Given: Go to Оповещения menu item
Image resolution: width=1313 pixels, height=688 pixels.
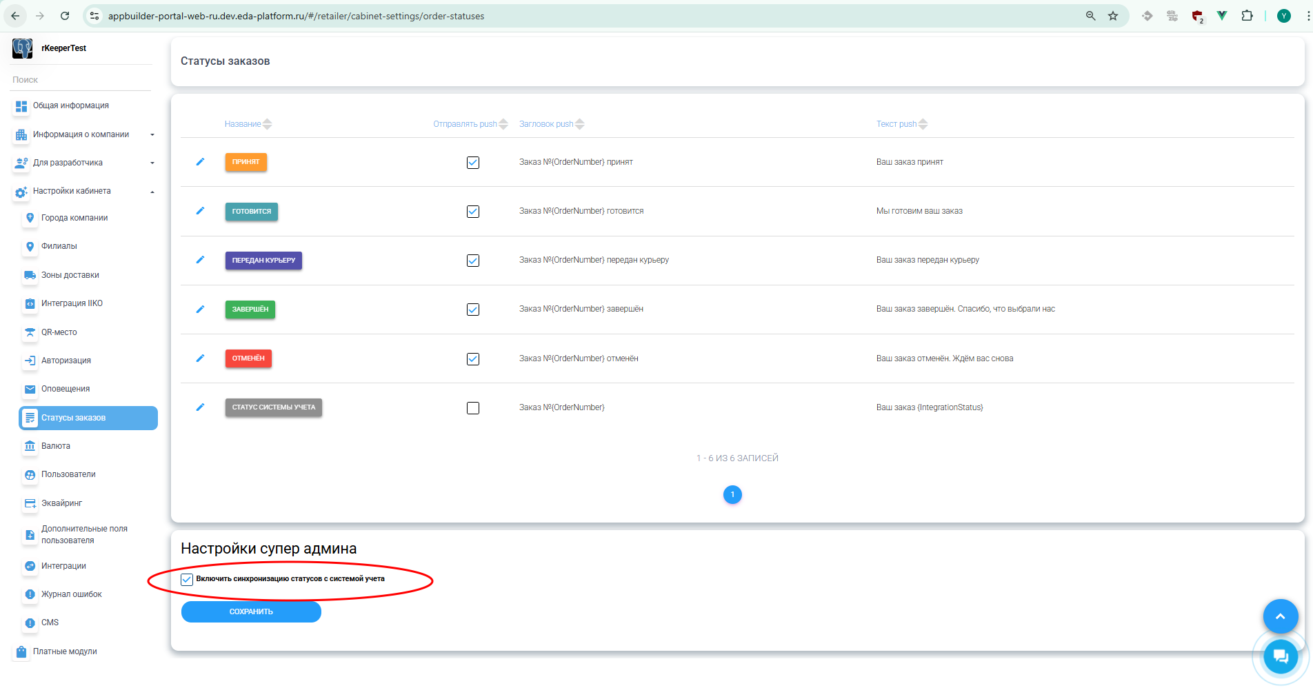Looking at the screenshot, I should [x=66, y=389].
